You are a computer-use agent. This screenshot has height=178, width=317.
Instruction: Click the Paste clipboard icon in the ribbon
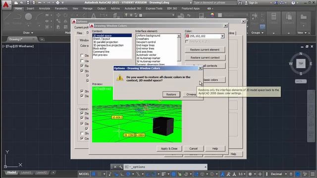coord(288,17)
